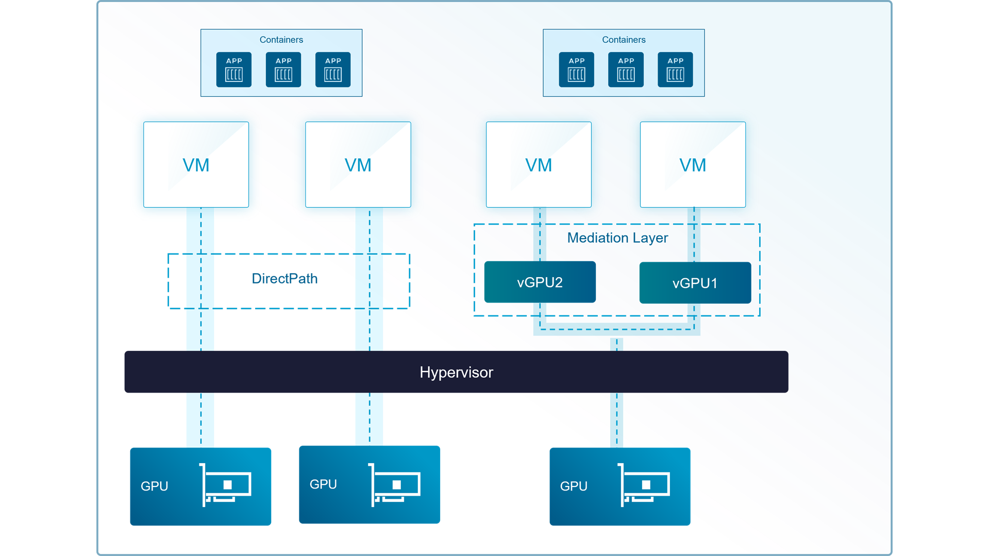
Task: Click the middle APP icon in right Containers
Action: click(x=626, y=70)
